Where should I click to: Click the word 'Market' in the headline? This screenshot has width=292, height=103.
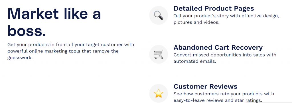[x=33, y=14]
